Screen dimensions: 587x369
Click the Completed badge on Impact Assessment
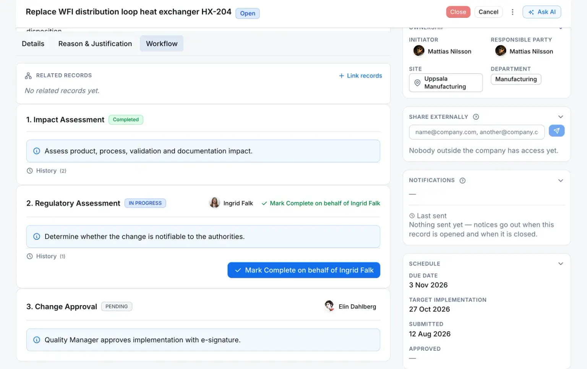(x=126, y=120)
